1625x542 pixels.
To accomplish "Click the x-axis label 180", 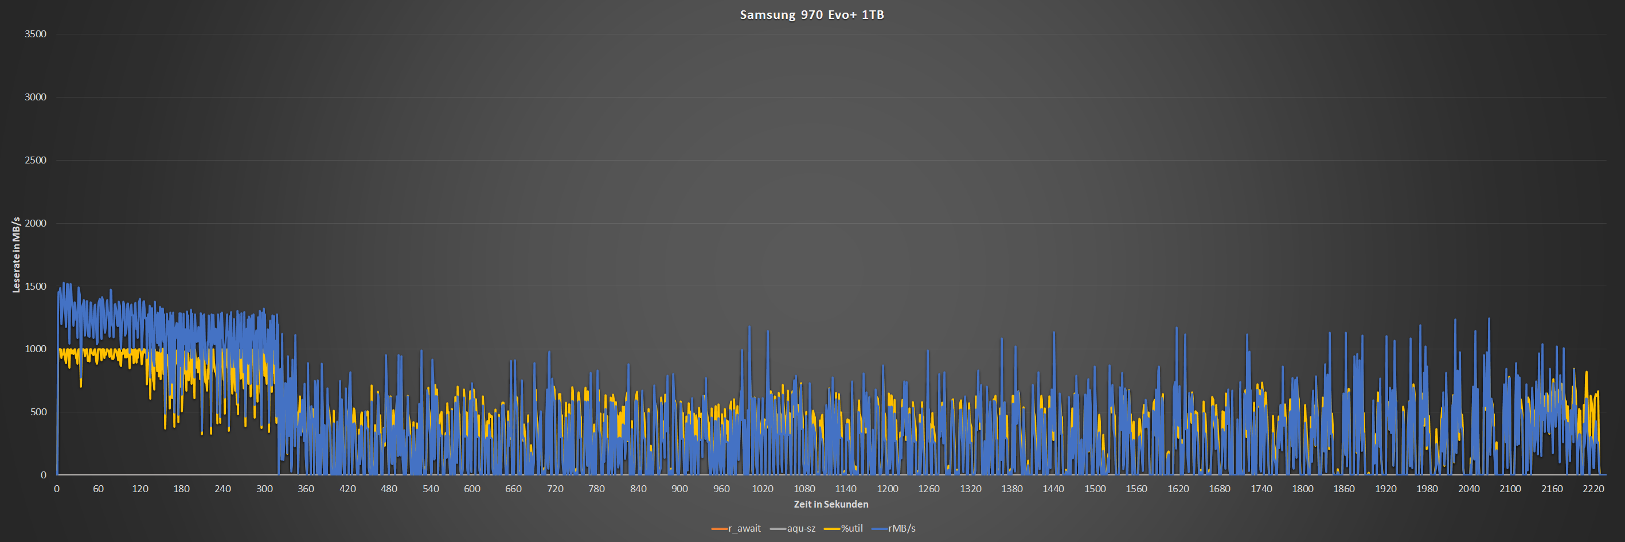I will coord(182,489).
